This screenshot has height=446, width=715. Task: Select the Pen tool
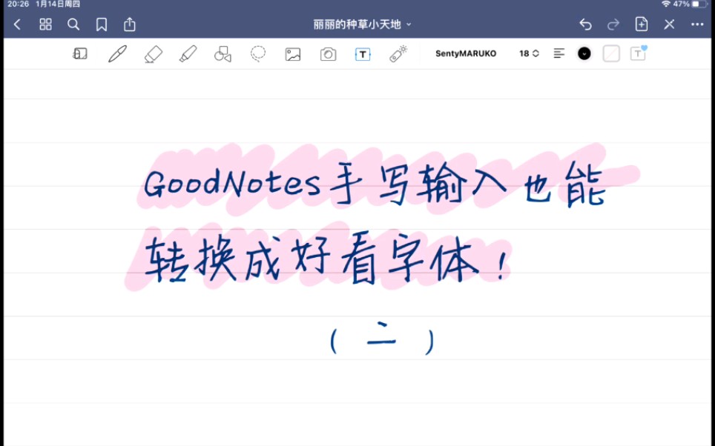pyautogui.click(x=117, y=54)
